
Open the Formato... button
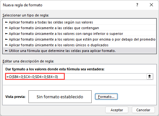point(106,97)
